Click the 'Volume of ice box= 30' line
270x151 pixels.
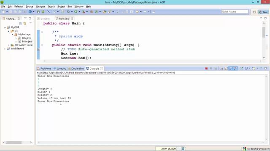[x=54, y=98]
